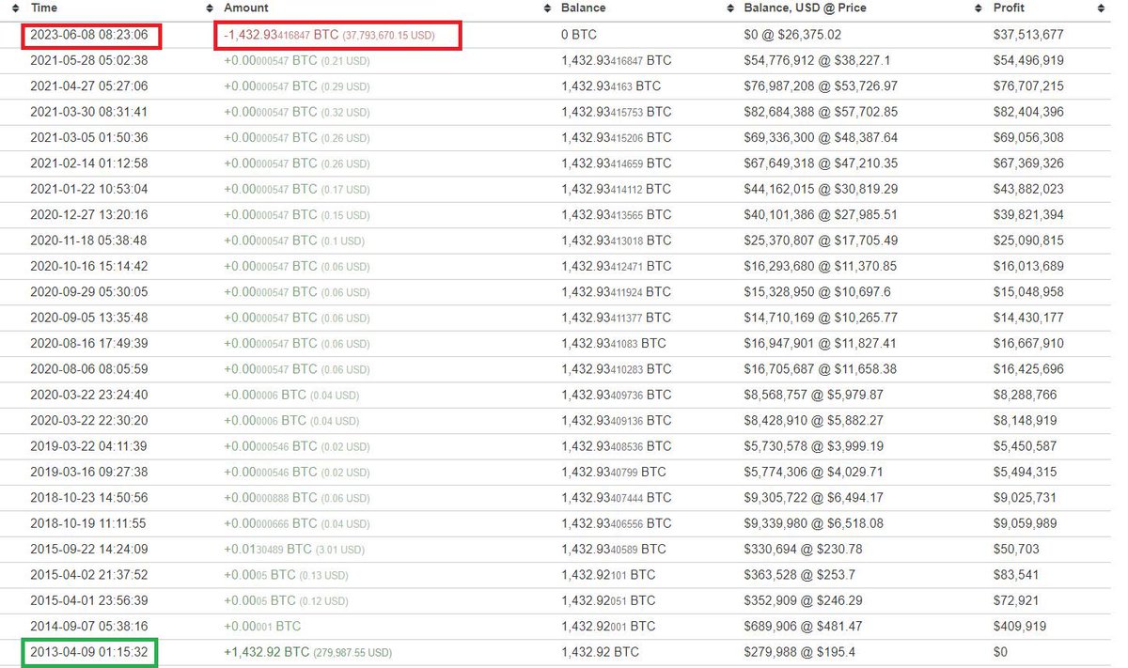
Task: Select the timestamp 2021-05-28 05:02:38
Action: pyautogui.click(x=89, y=60)
